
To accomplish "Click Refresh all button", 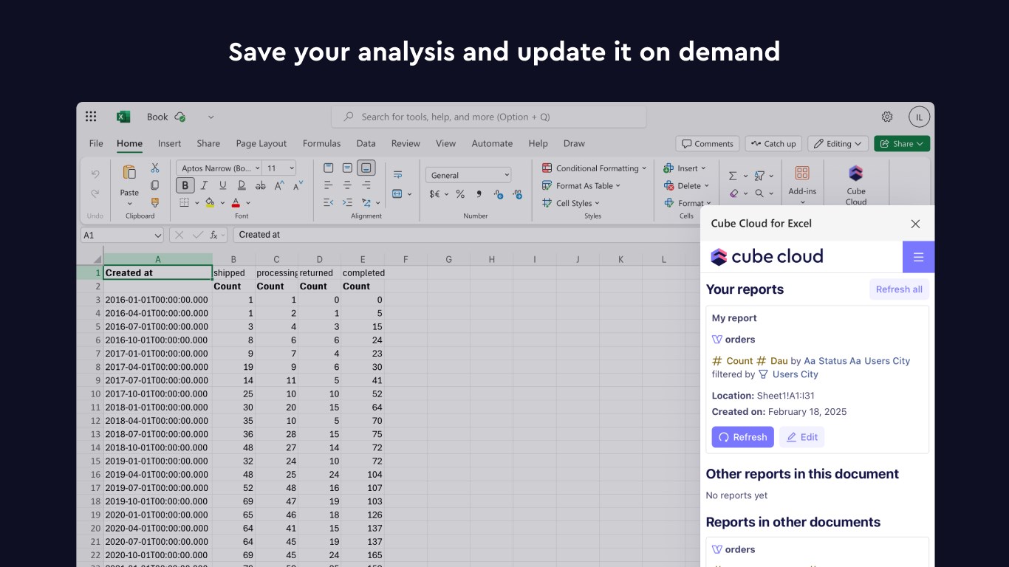I will coord(899,289).
